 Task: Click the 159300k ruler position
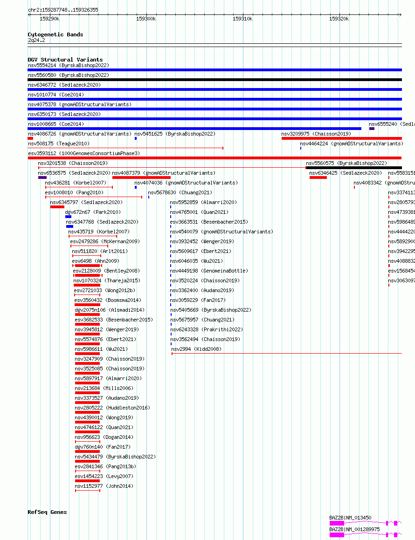pyautogui.click(x=146, y=19)
